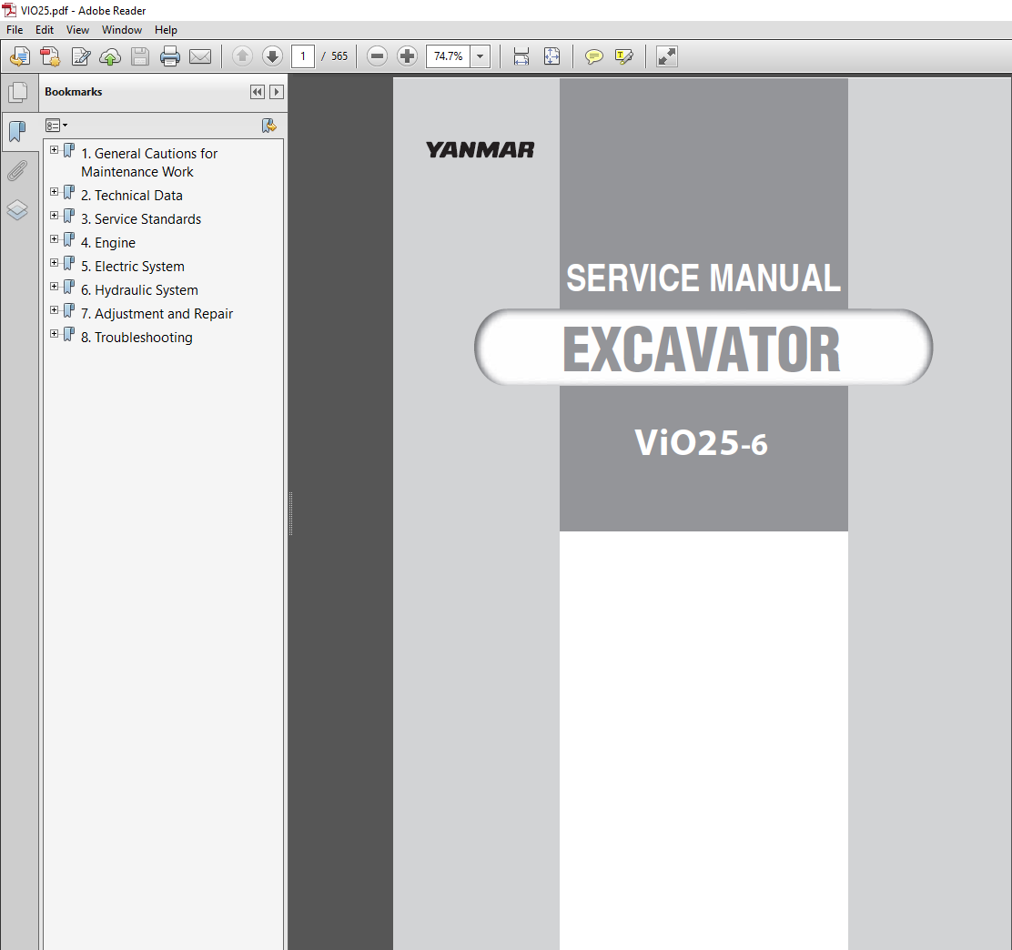
Task: Expand the Troubleshooting bookmark
Action: [x=55, y=334]
